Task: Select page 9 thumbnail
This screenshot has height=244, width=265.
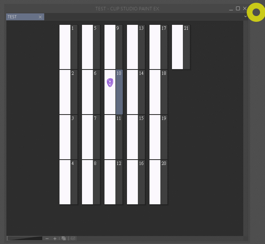Action: 110,47
